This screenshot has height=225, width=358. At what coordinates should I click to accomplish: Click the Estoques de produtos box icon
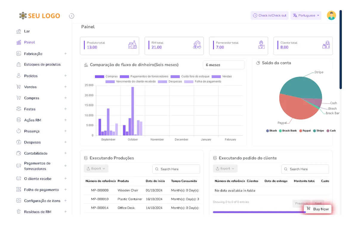19,64
